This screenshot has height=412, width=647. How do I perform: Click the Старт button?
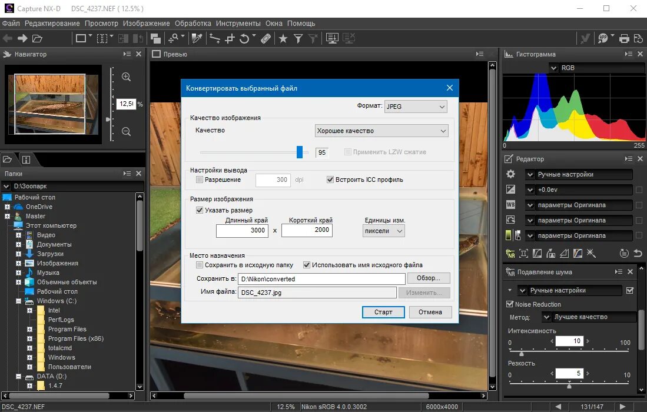[x=383, y=312]
